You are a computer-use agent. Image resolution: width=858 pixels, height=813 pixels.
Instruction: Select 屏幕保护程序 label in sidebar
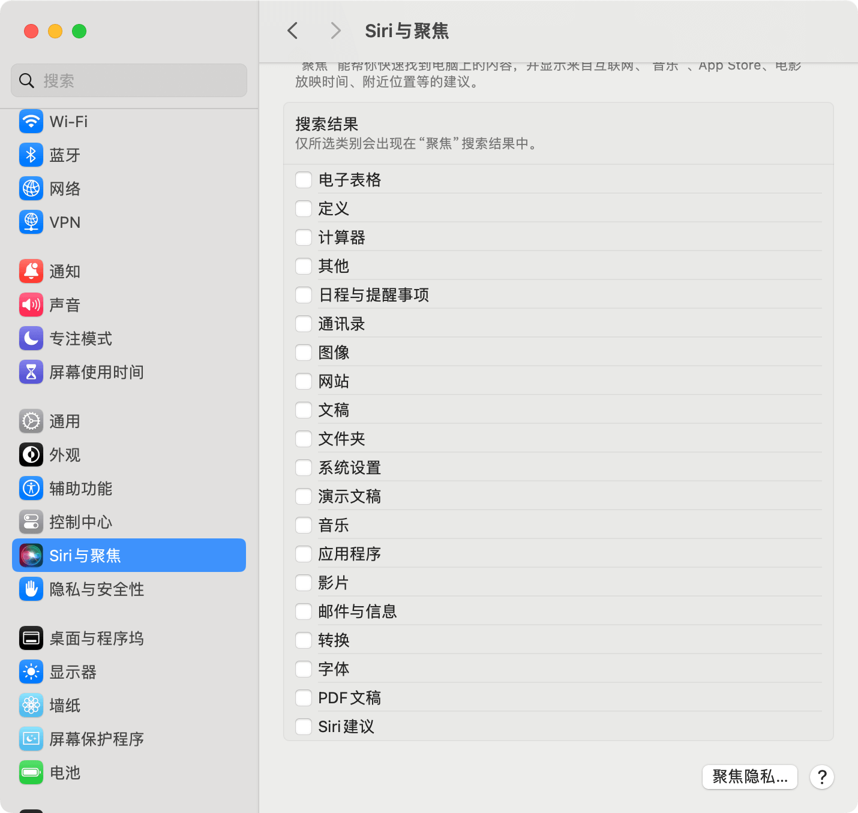(97, 739)
